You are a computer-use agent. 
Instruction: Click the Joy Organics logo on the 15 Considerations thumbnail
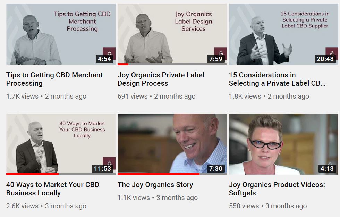point(332,52)
